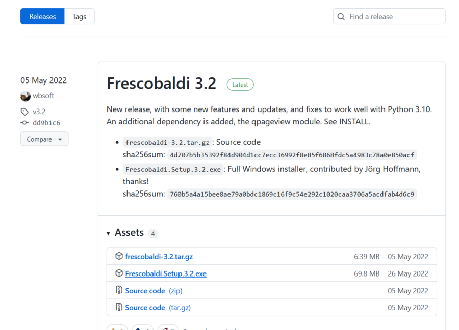Open the dd9b1c6 commit link
Image resolution: width=459 pixels, height=330 pixels.
(x=46, y=122)
